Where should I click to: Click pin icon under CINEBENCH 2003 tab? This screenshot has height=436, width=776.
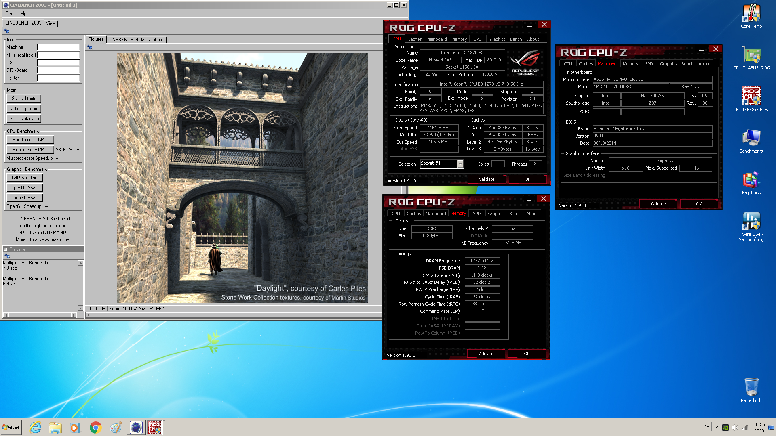point(7,31)
